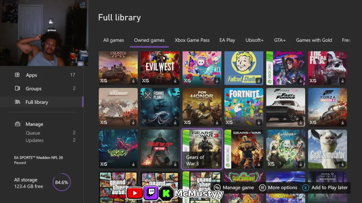Open the Ubisoft+ tab
The image size is (362, 203).
(x=255, y=40)
